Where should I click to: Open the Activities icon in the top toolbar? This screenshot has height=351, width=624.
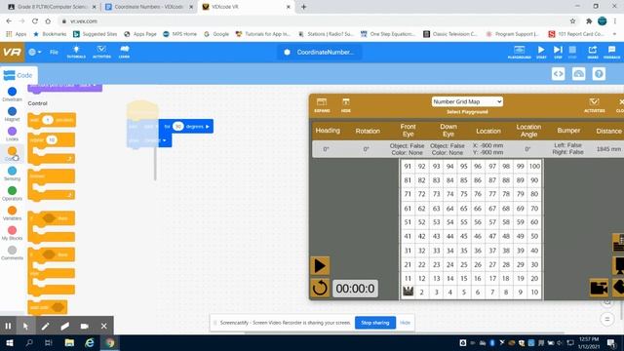101,52
